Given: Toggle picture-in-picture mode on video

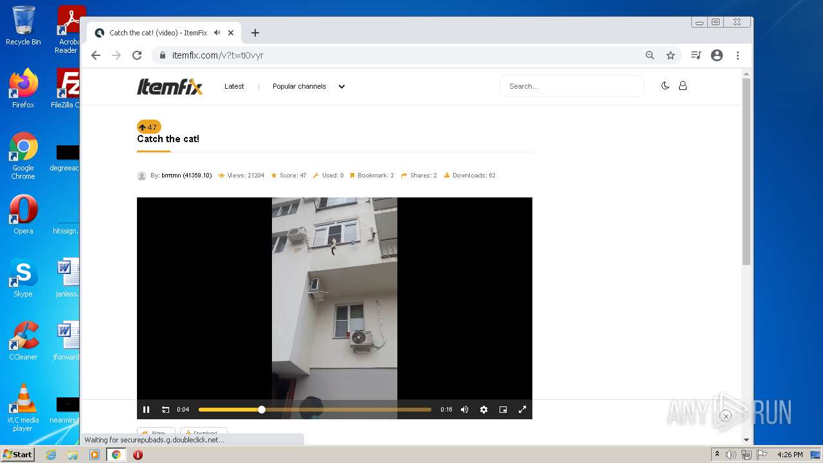Looking at the screenshot, I should (503, 410).
